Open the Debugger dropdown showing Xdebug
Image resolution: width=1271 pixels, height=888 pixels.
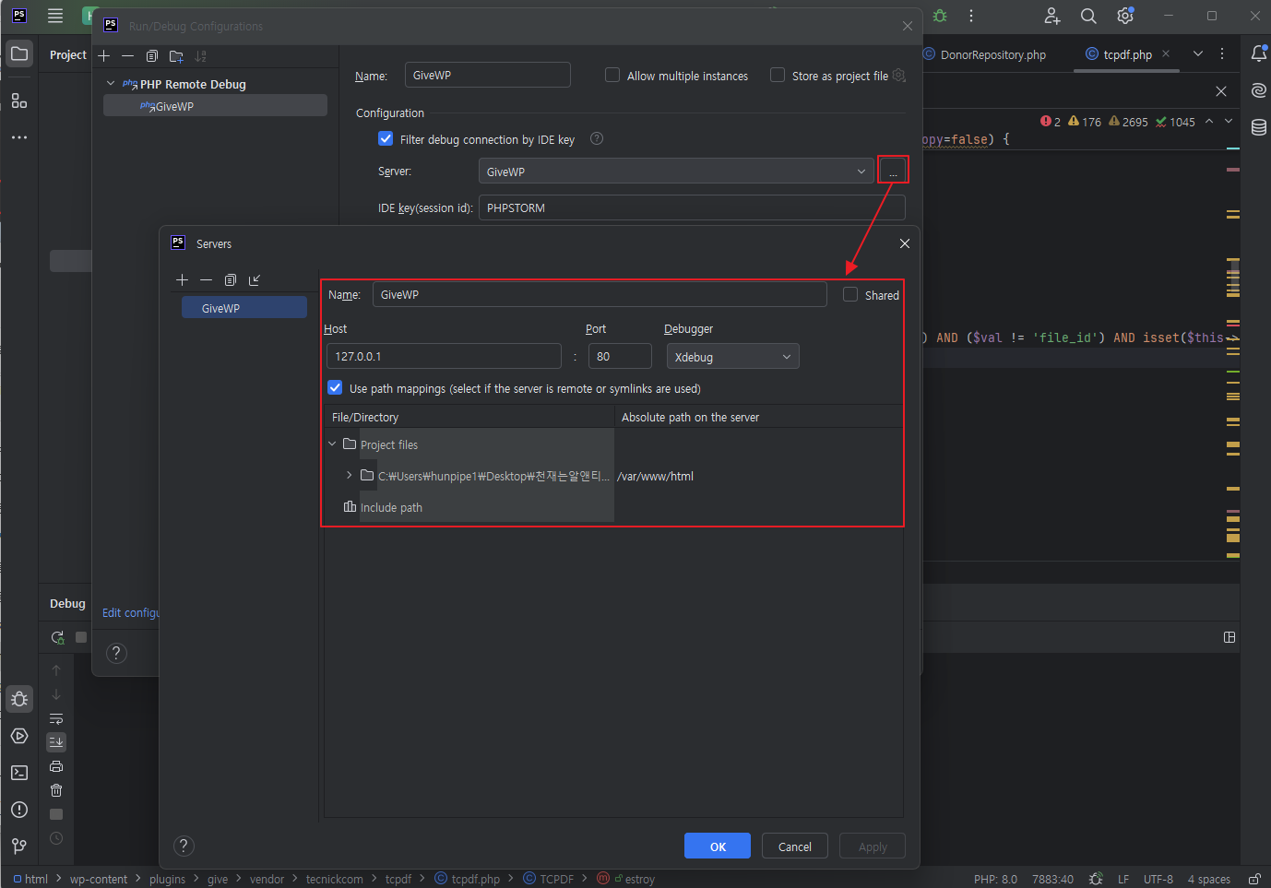733,357
